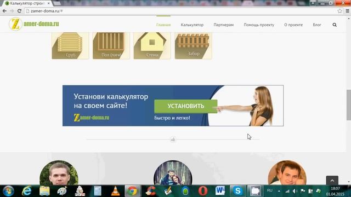Launch VLC media player from taskbar

[115, 191]
